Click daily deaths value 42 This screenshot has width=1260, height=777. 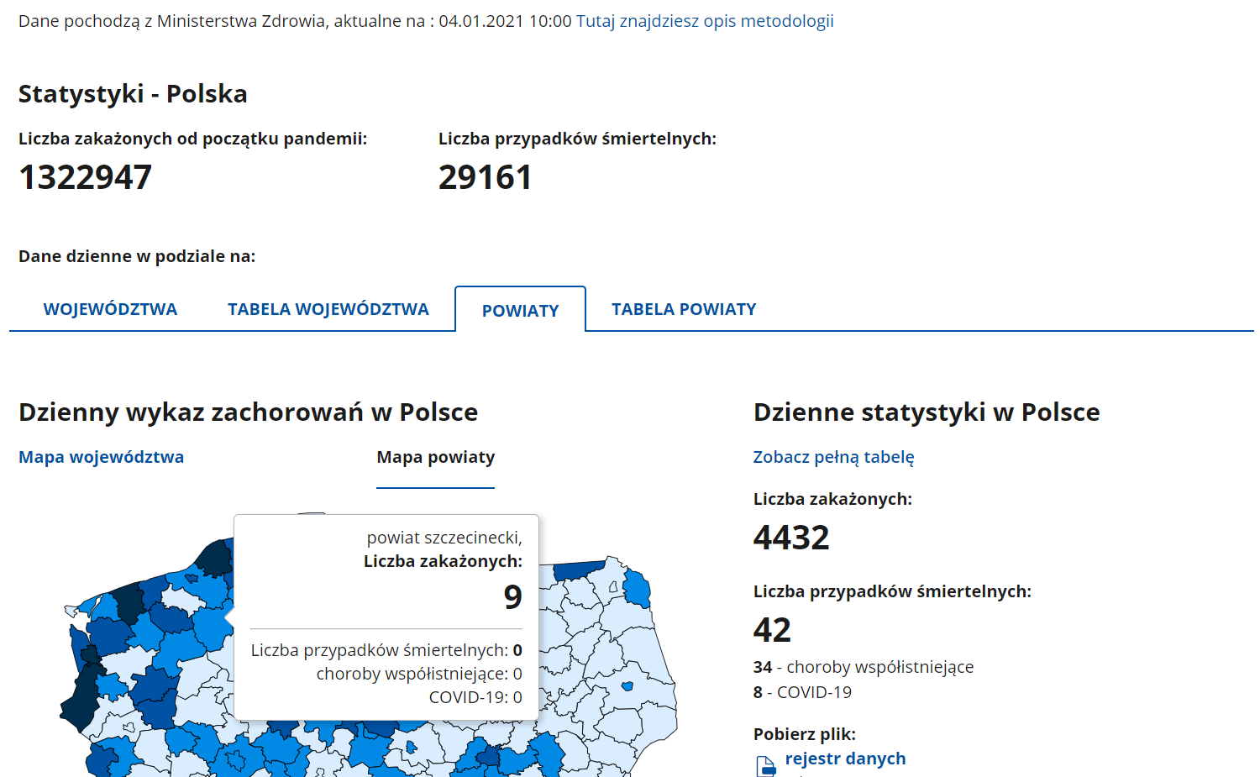(x=772, y=630)
